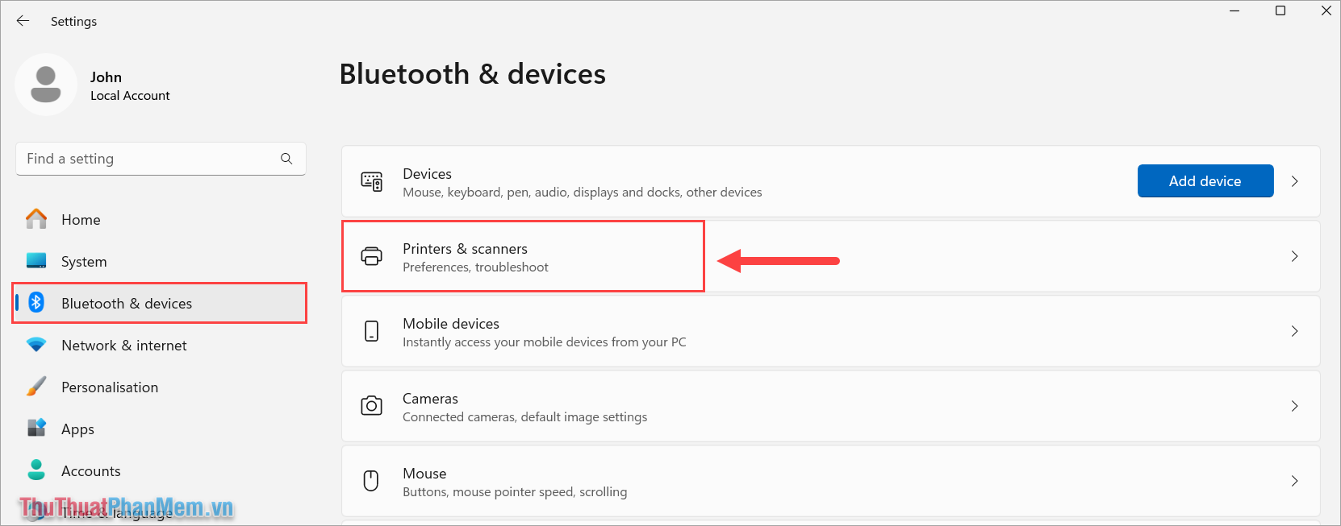This screenshot has width=1341, height=526.
Task: Expand the Mobile devices row chevron
Action: point(1294,331)
